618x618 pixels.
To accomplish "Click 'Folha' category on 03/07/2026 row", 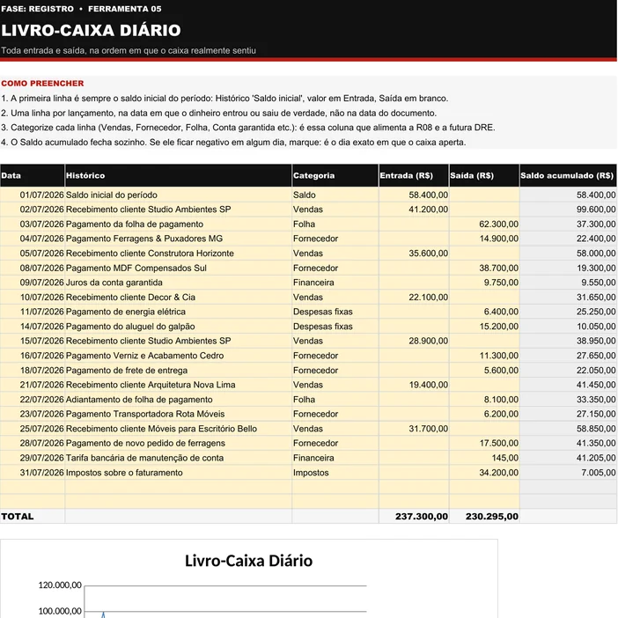I will click(335, 224).
